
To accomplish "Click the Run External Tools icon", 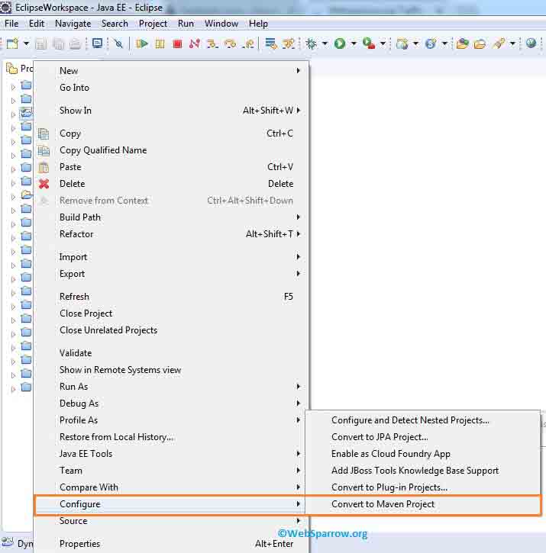I will pos(369,43).
